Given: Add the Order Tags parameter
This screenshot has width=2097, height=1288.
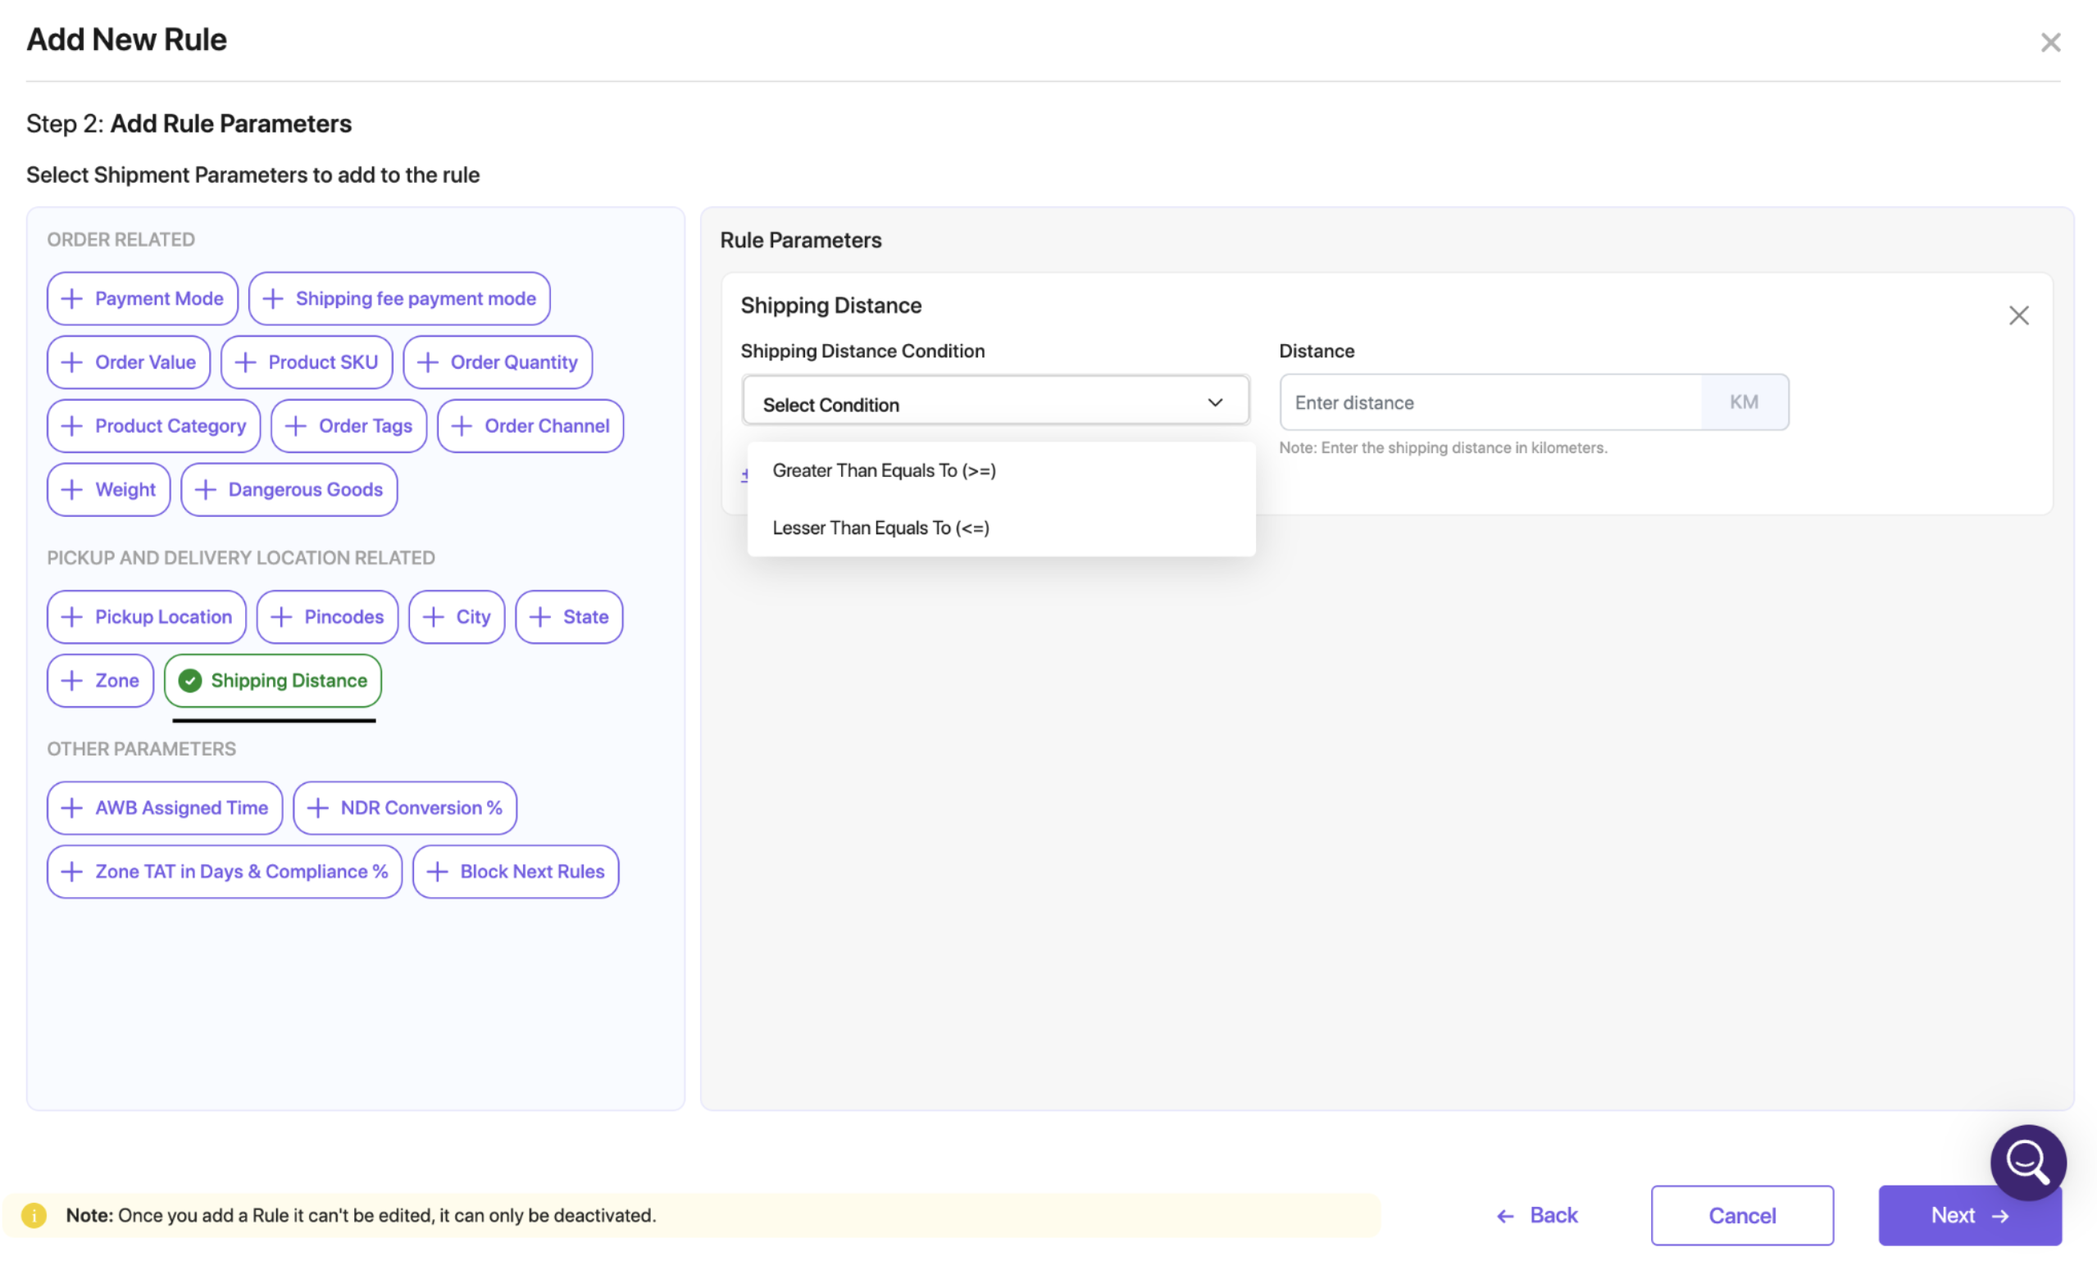Looking at the screenshot, I should point(348,426).
